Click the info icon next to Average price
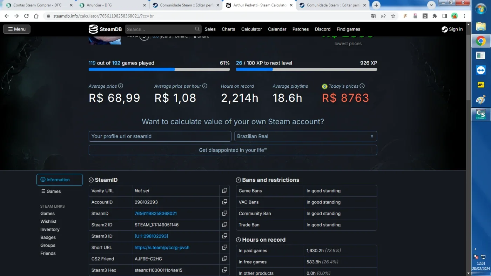The height and width of the screenshot is (276, 491). click(121, 86)
